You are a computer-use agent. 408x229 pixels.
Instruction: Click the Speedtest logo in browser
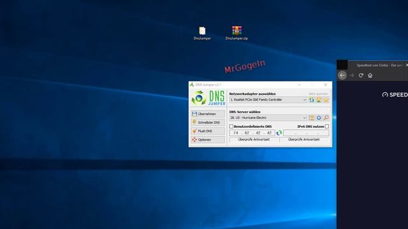(x=395, y=95)
